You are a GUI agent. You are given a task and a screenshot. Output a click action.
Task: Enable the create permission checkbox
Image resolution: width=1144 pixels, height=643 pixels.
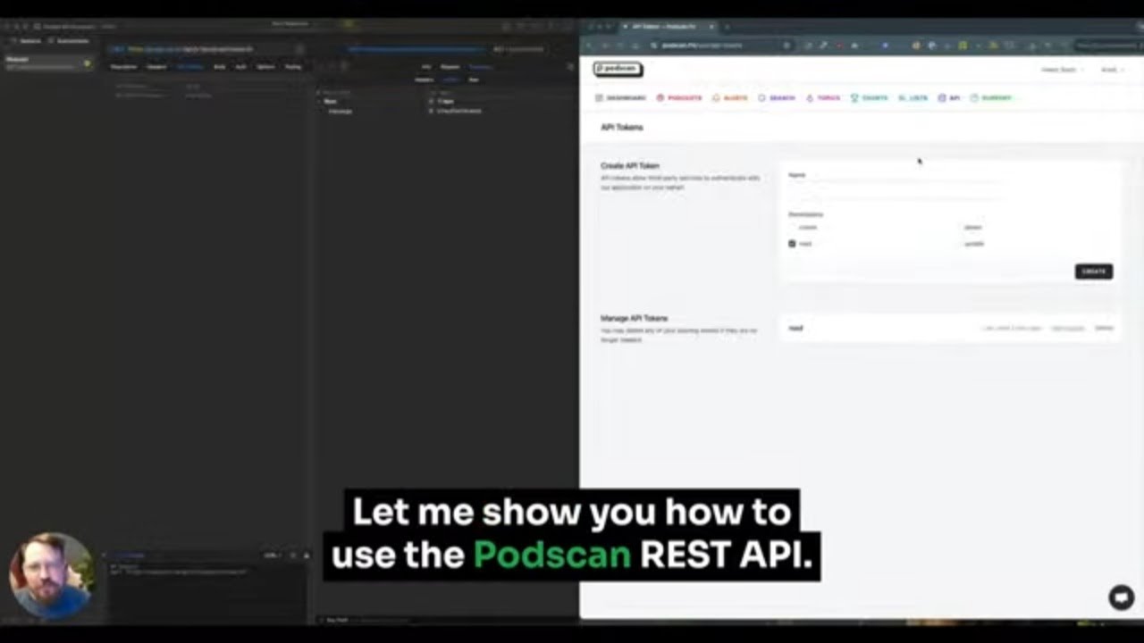click(792, 228)
